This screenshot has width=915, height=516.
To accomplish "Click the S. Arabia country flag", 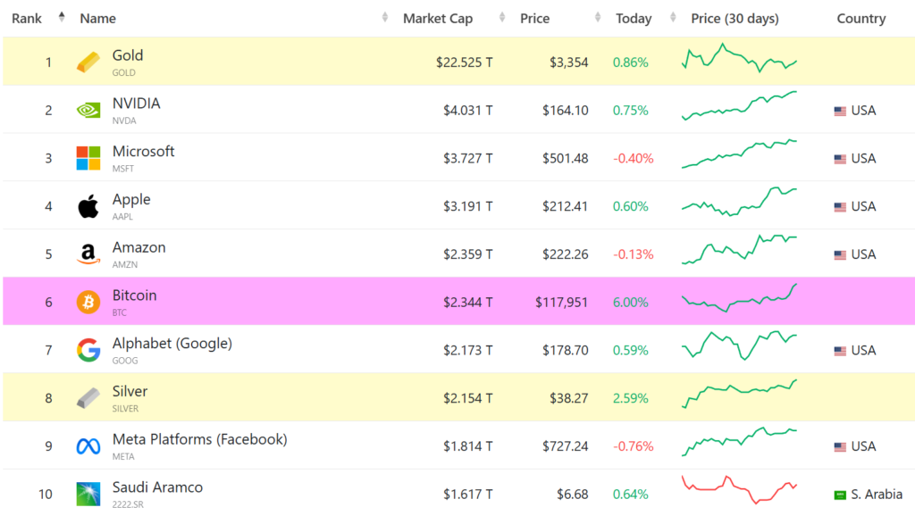I will 840,495.
